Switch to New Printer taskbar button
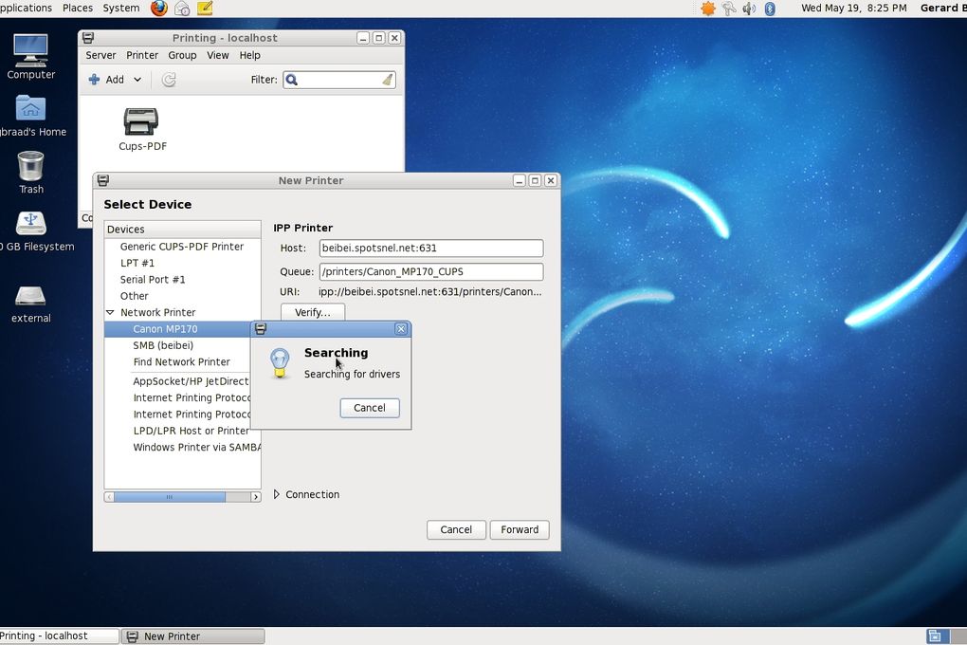 193,636
